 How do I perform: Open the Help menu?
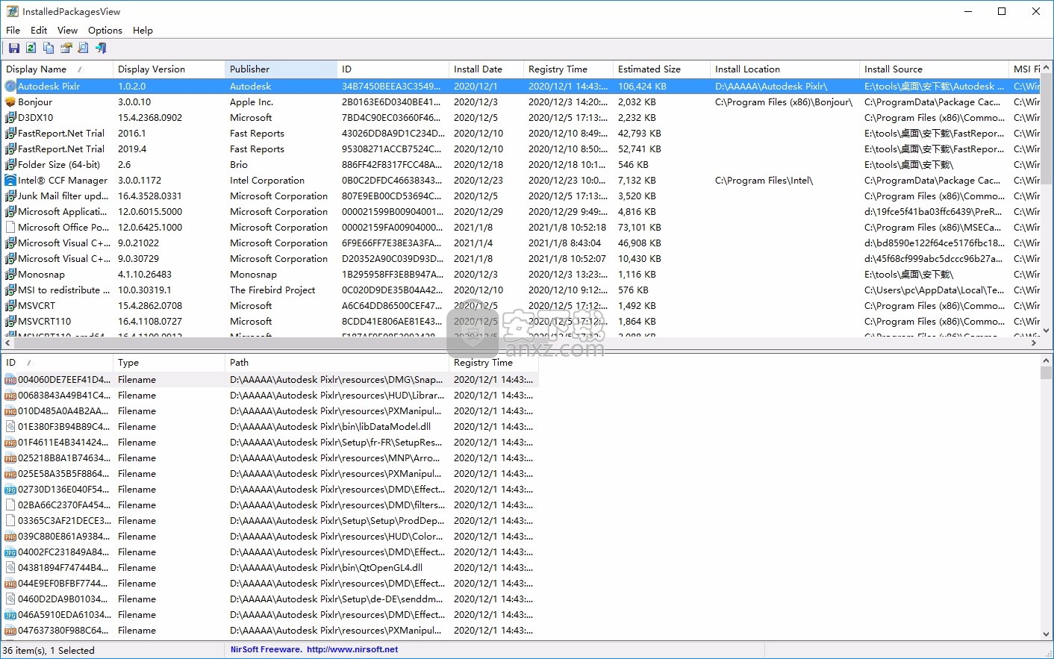click(143, 31)
